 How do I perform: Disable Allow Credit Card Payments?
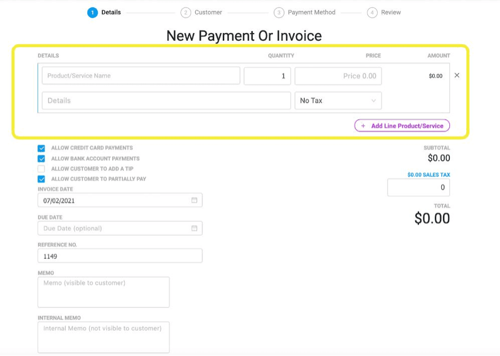pyautogui.click(x=42, y=148)
